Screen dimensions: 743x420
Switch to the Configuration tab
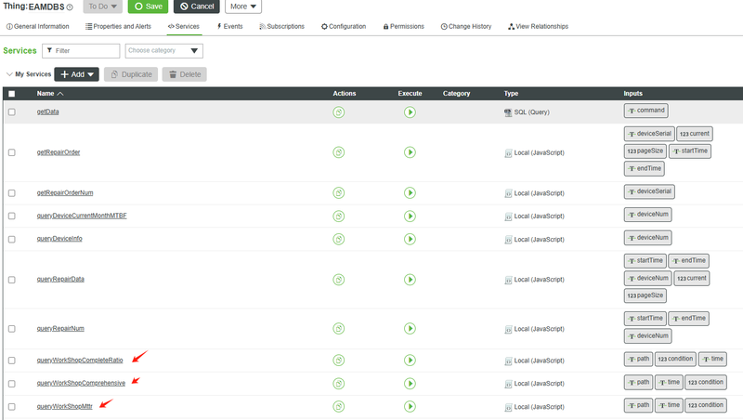[x=344, y=27]
